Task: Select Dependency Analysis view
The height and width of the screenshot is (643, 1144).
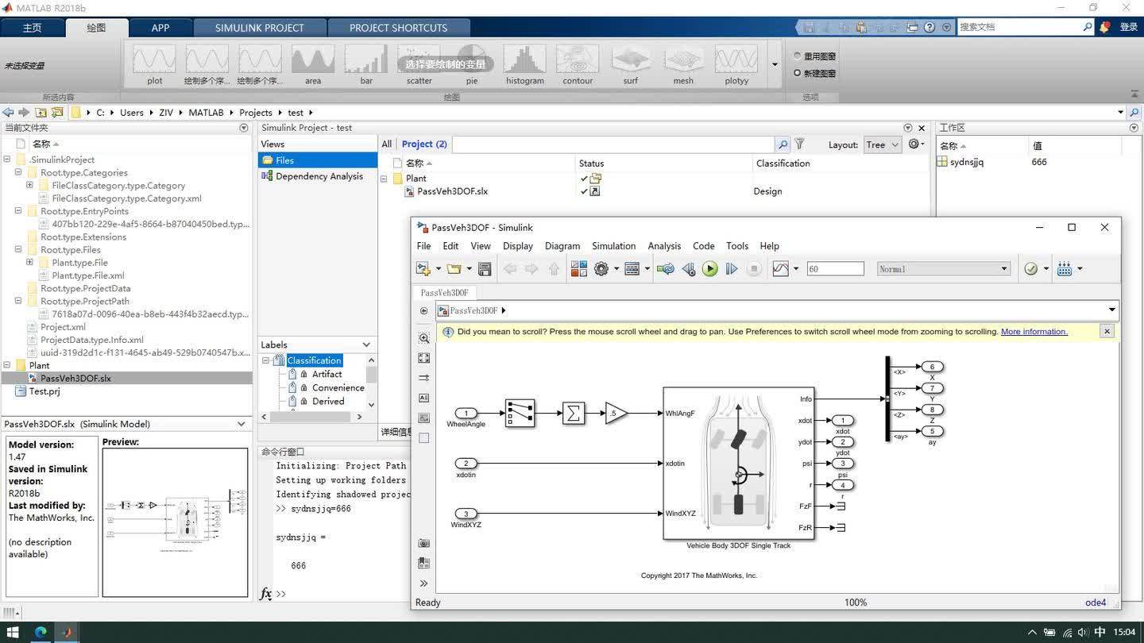Action: 319,176
